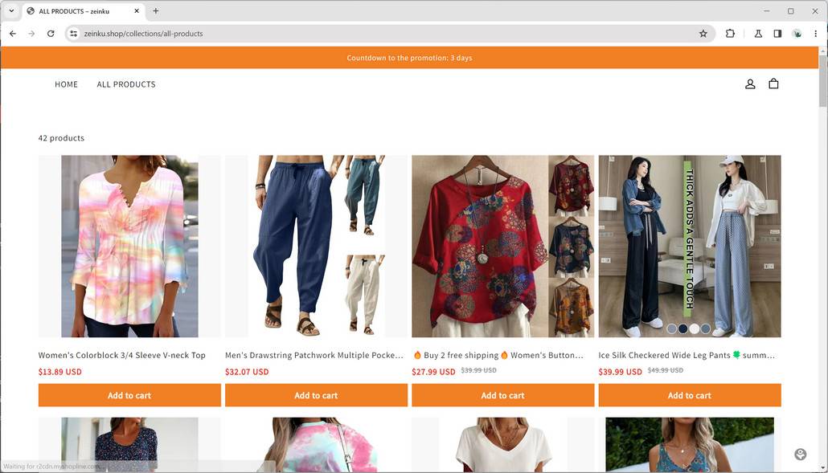The height and width of the screenshot is (473, 828).
Task: Select HOME in the navigation menu
Action: tap(66, 84)
